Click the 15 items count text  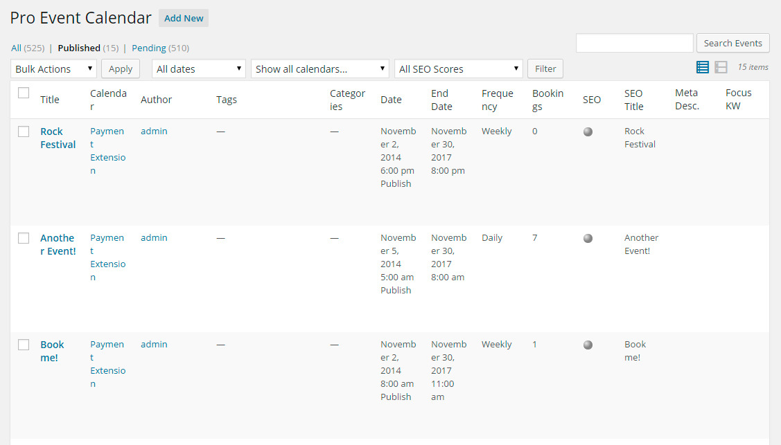(x=753, y=67)
